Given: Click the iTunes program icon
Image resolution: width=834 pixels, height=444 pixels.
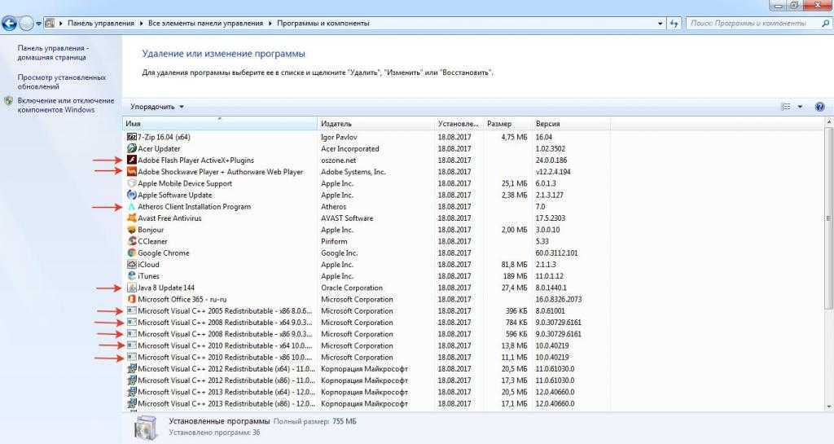Looking at the screenshot, I should tap(132, 276).
